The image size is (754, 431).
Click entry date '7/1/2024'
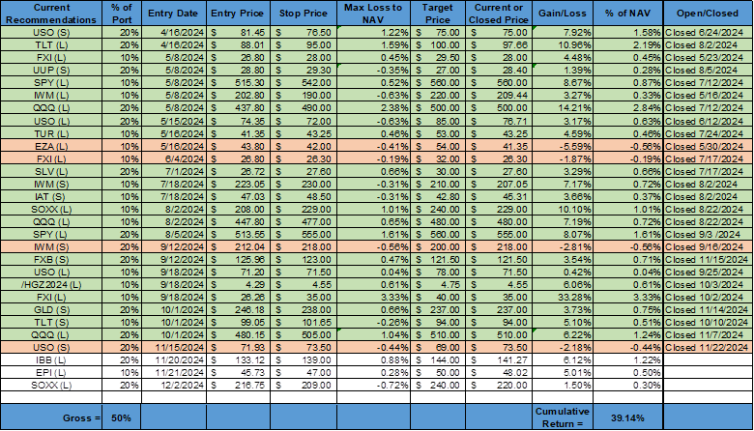(x=174, y=172)
